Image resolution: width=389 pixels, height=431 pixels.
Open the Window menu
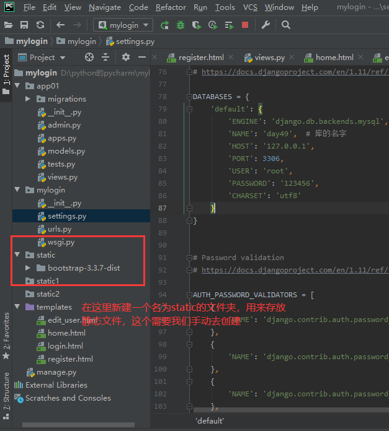coord(279,7)
